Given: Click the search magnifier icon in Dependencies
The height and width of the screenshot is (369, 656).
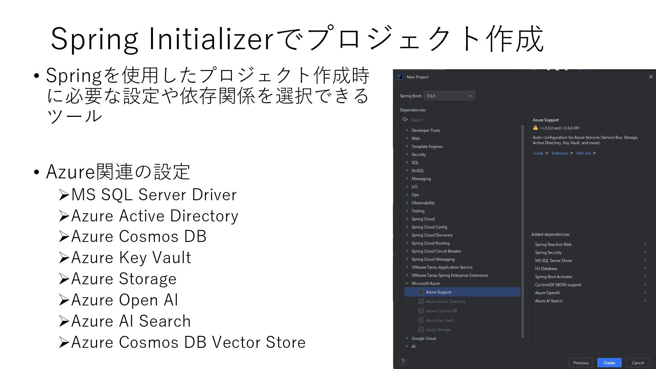Looking at the screenshot, I should click(x=405, y=120).
